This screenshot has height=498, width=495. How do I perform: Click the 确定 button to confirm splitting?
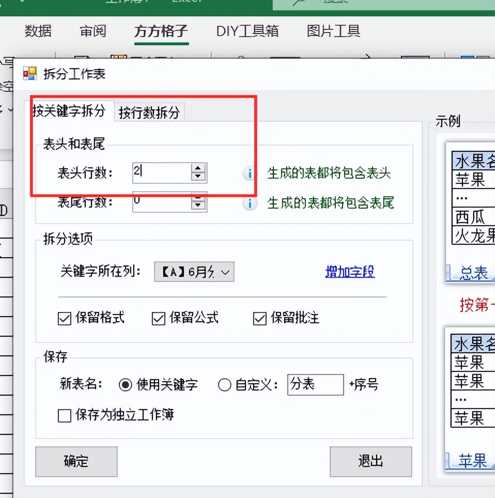point(76,461)
